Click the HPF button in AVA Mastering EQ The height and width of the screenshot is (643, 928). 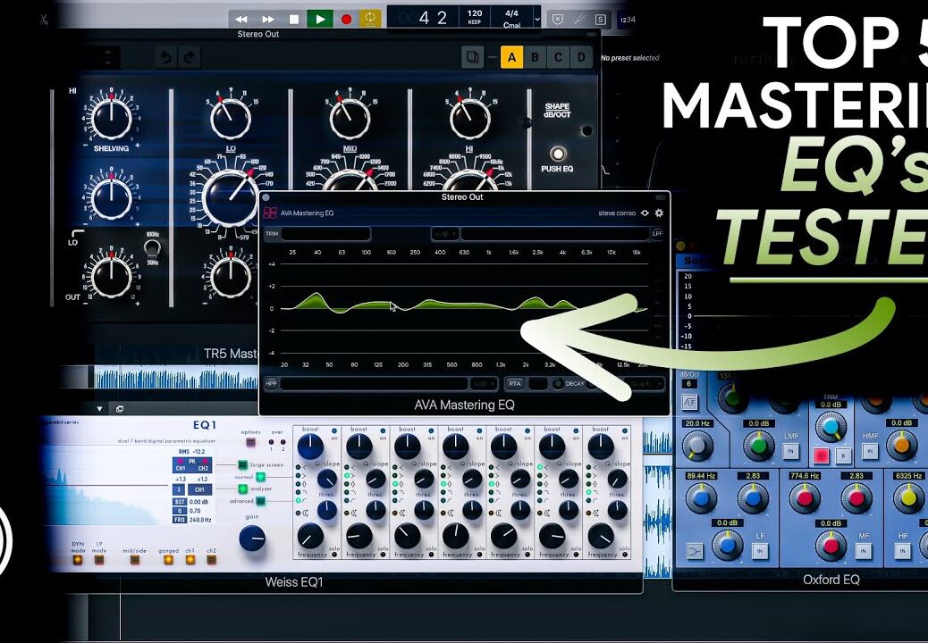point(271,383)
